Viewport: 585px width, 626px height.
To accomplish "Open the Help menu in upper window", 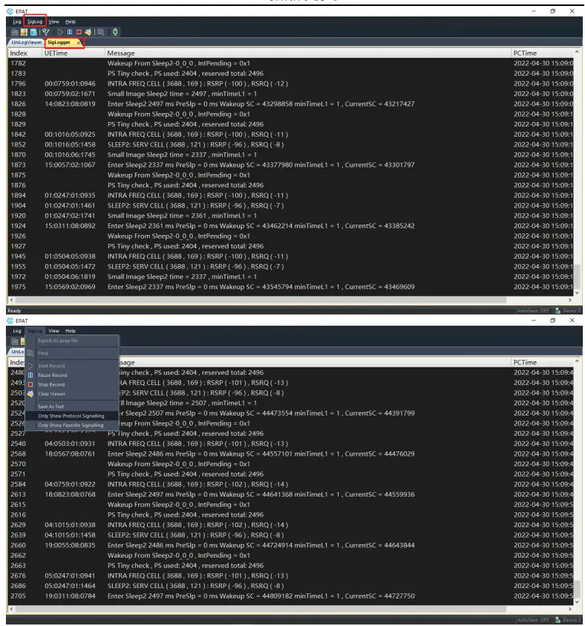I will click(71, 22).
